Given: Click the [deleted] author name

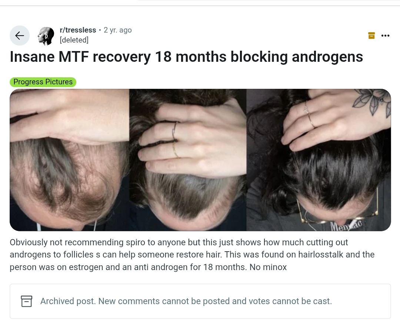Looking at the screenshot, I should (74, 40).
